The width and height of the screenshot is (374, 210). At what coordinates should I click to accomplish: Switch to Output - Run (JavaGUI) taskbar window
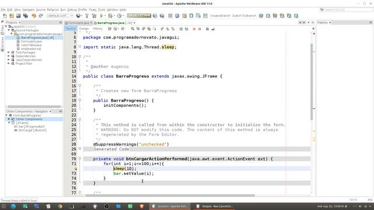click(x=214, y=206)
